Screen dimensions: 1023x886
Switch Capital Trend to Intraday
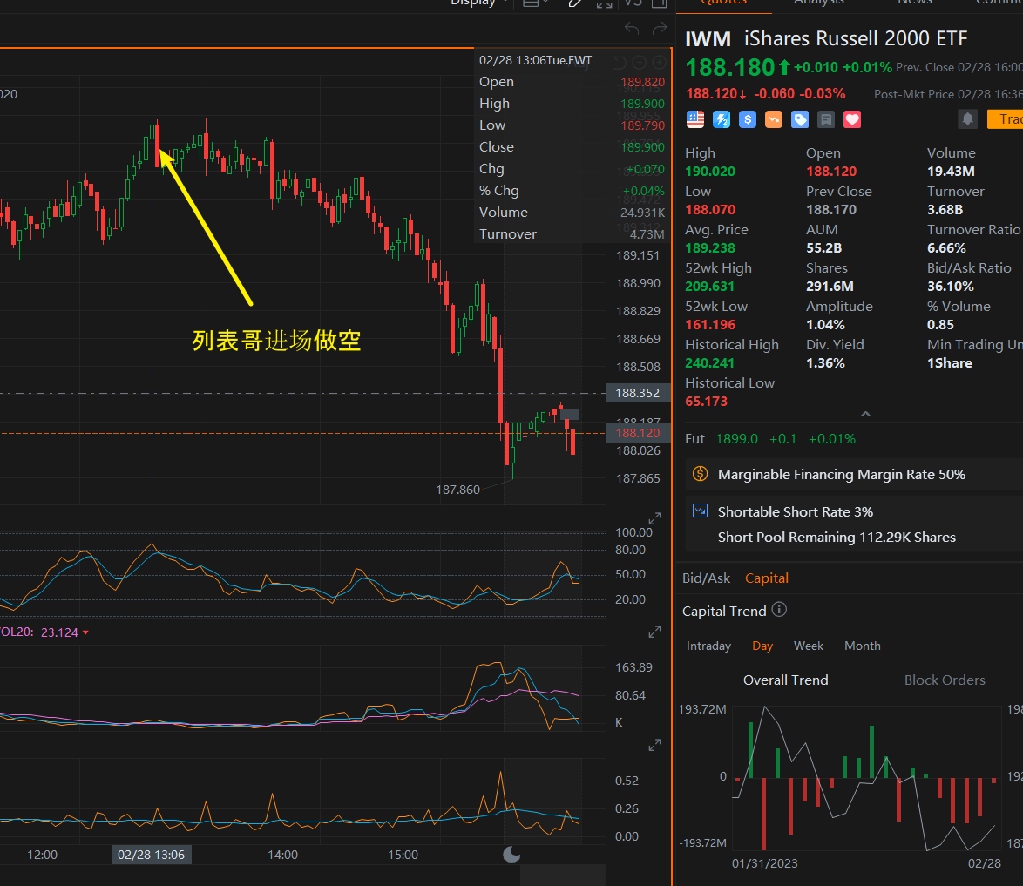coord(708,646)
